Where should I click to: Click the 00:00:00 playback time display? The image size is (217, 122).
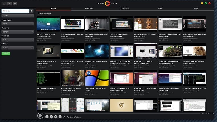click(x=208, y=113)
